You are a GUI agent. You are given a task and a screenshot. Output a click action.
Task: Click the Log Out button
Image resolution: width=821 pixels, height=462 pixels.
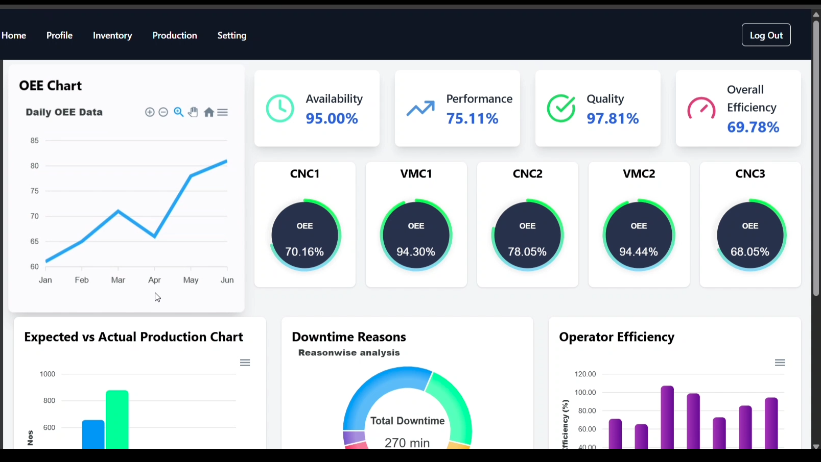(766, 35)
